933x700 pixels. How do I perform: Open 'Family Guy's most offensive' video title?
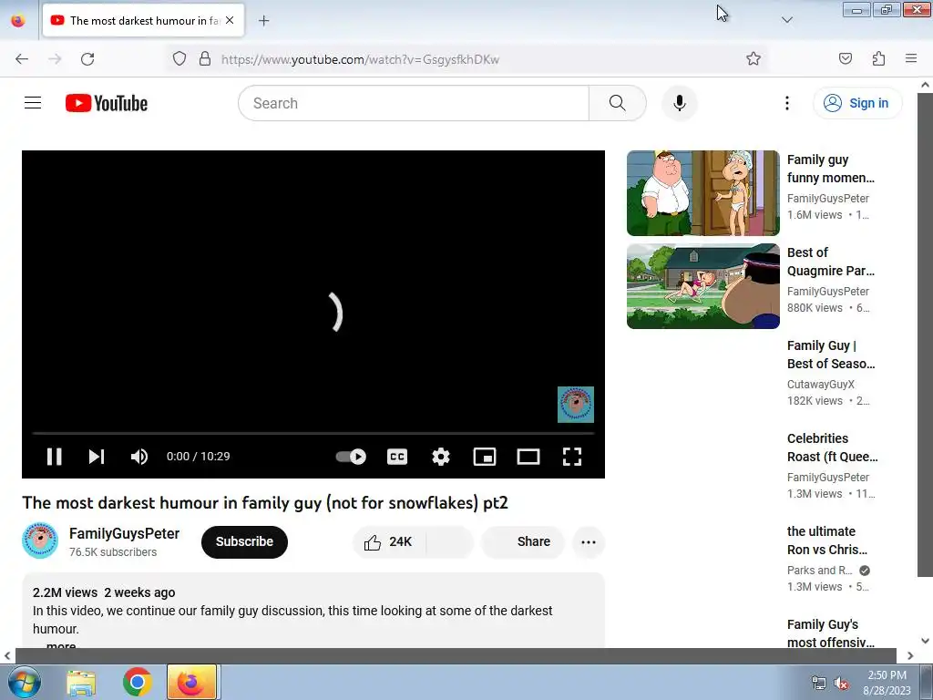tap(831, 633)
